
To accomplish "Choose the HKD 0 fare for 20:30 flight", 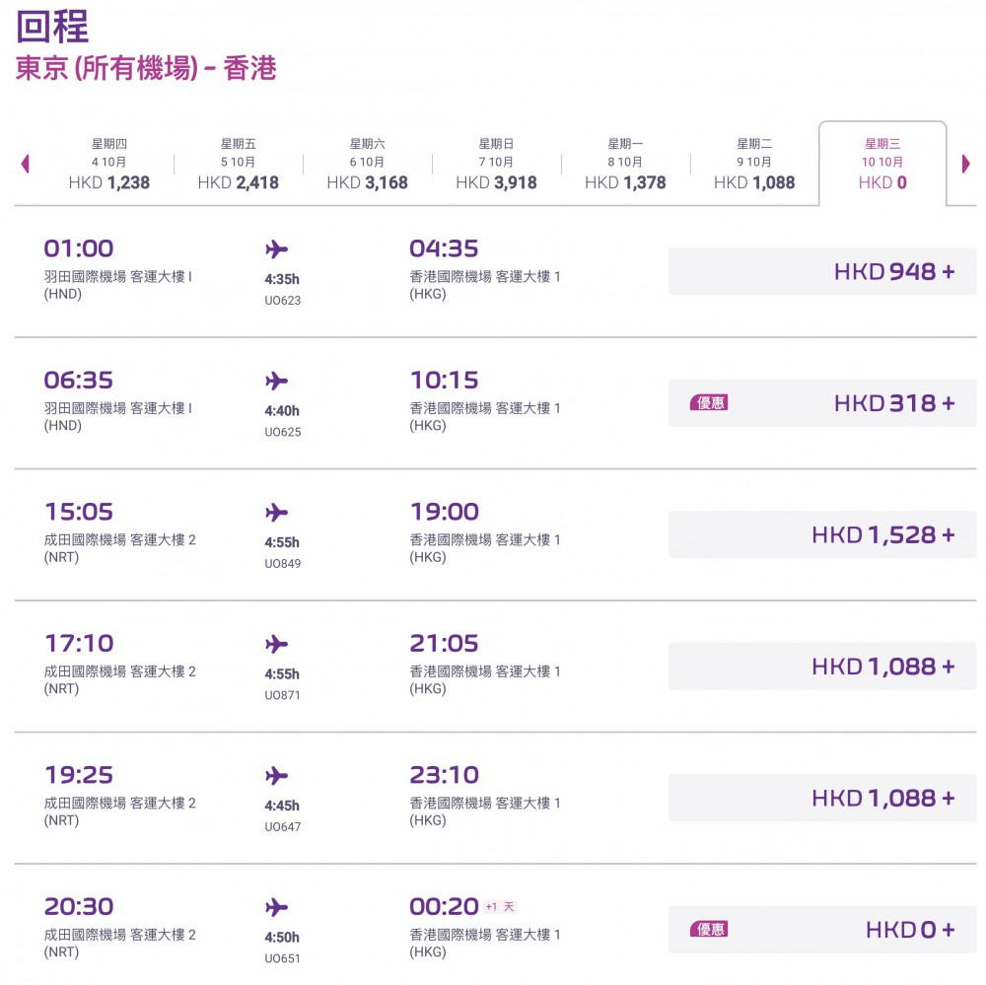I will click(821, 930).
